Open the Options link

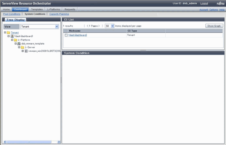click(214, 10)
